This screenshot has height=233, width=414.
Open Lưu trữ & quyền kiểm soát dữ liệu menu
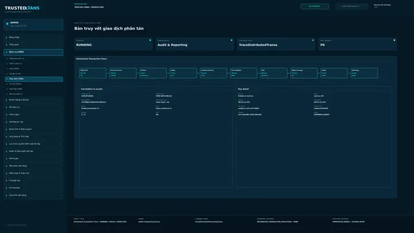tap(33, 144)
